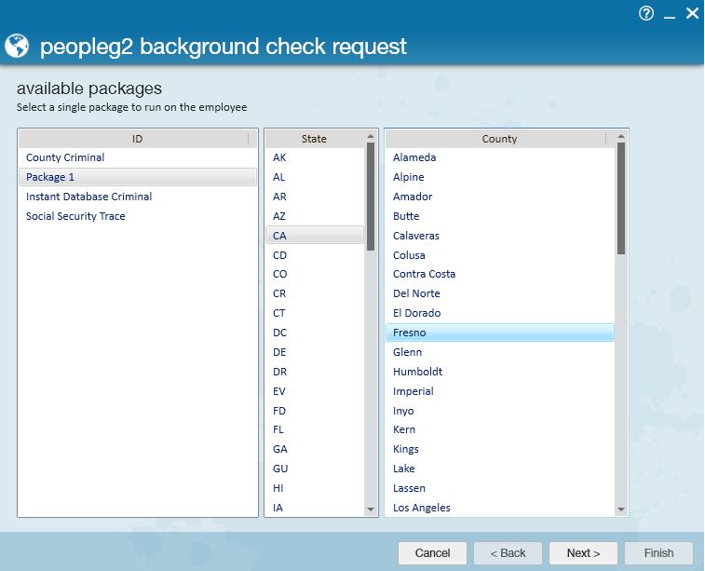The image size is (705, 571).
Task: Choose state AZ
Action: click(x=314, y=216)
